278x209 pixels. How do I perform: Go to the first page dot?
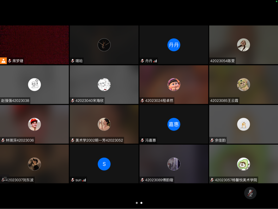(137, 203)
